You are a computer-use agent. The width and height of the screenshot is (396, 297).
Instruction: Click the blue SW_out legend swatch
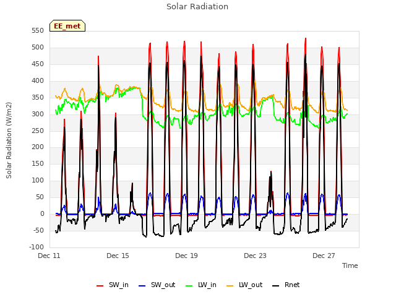pyautogui.click(x=142, y=286)
